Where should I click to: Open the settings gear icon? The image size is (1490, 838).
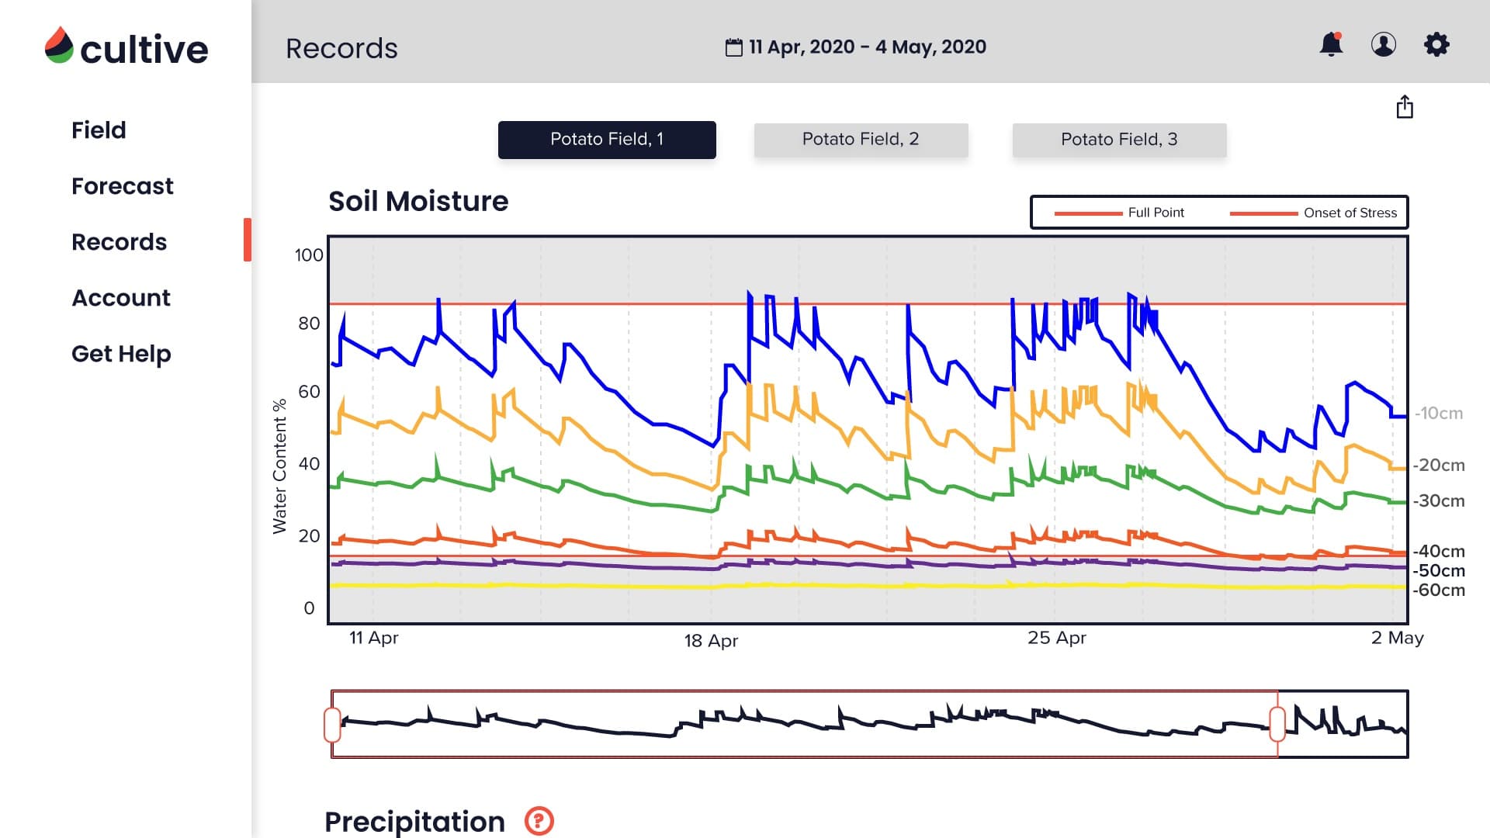(1436, 45)
